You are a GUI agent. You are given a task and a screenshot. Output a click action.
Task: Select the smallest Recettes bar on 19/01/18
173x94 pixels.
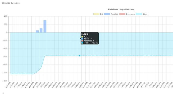[37, 31]
